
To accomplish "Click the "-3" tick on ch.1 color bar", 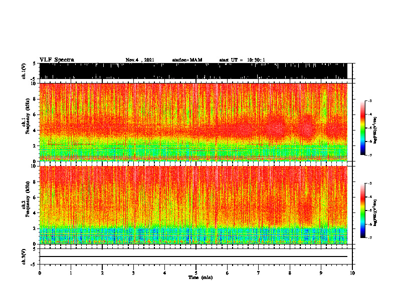I will 370,101.
